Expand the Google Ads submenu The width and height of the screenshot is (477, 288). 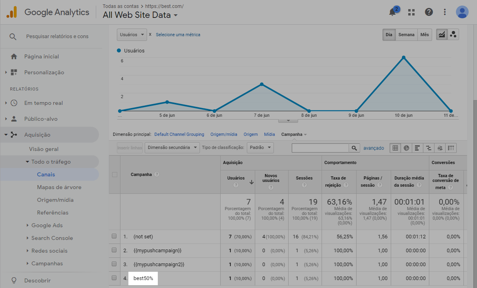27,225
